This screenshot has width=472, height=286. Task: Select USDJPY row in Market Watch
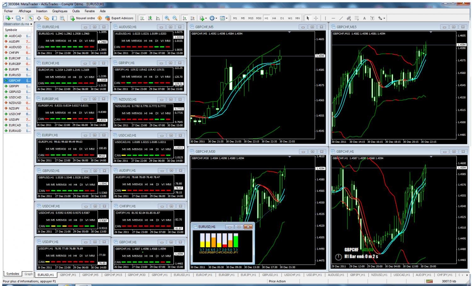(17, 119)
